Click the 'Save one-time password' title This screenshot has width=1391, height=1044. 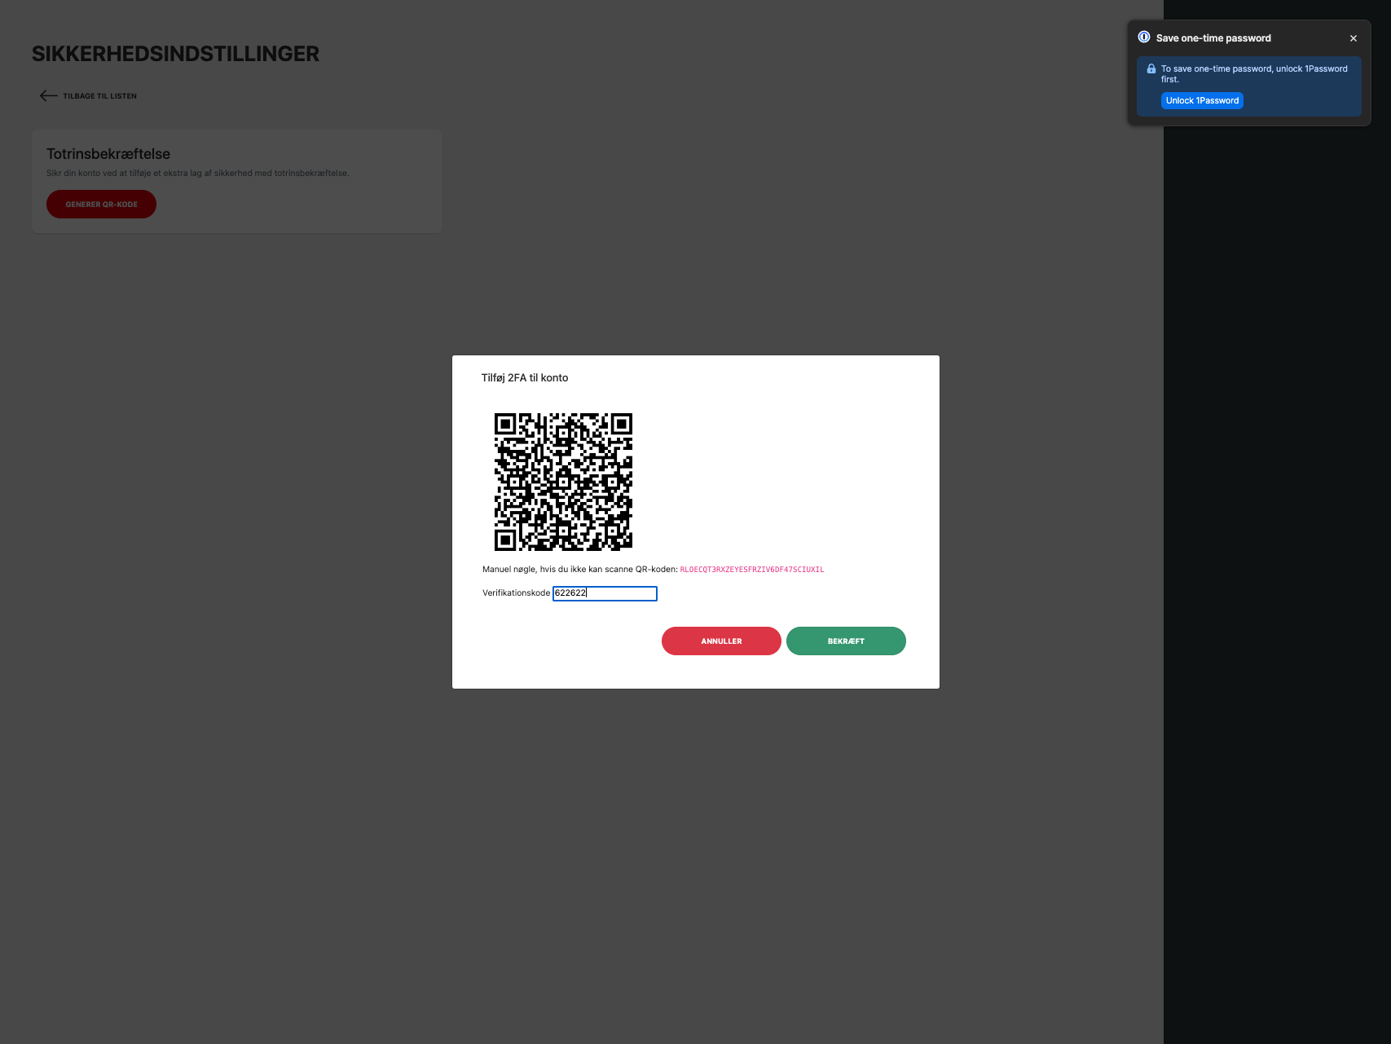click(1213, 38)
